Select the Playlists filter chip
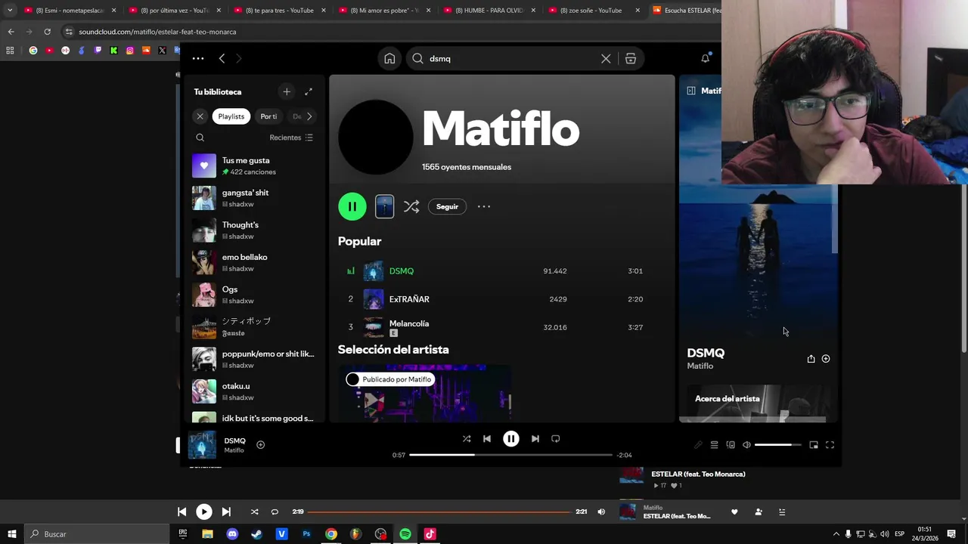This screenshot has height=544, width=968. [231, 116]
